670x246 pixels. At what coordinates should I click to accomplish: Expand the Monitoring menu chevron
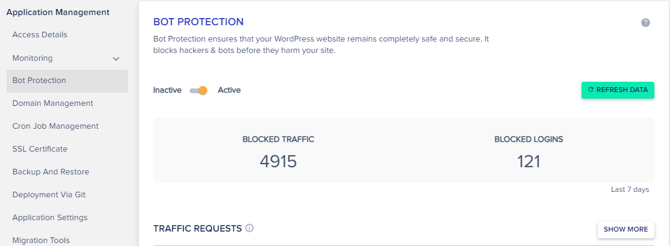(x=116, y=58)
